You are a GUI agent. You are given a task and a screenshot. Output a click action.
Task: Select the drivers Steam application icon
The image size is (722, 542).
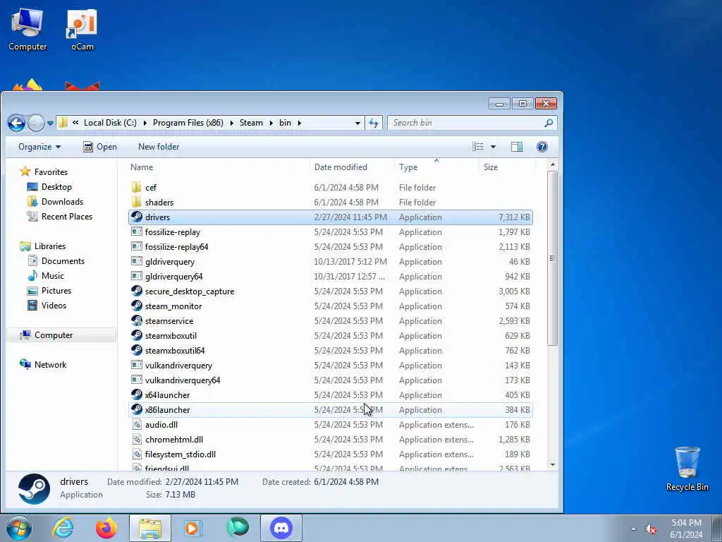pos(136,217)
